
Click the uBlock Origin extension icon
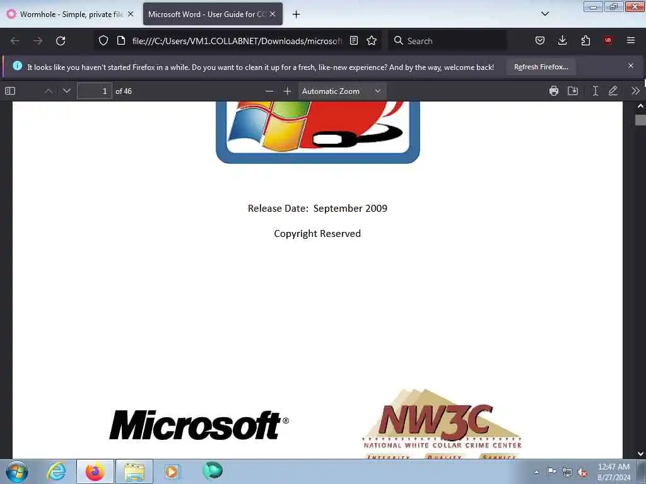click(608, 40)
